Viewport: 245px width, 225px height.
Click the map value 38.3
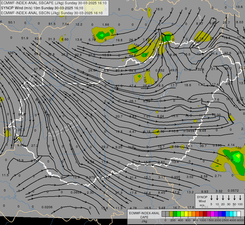[x=21, y=130]
